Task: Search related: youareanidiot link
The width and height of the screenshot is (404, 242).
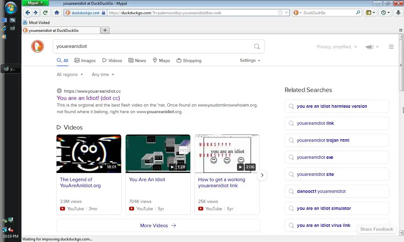Action: click(x=337, y=123)
